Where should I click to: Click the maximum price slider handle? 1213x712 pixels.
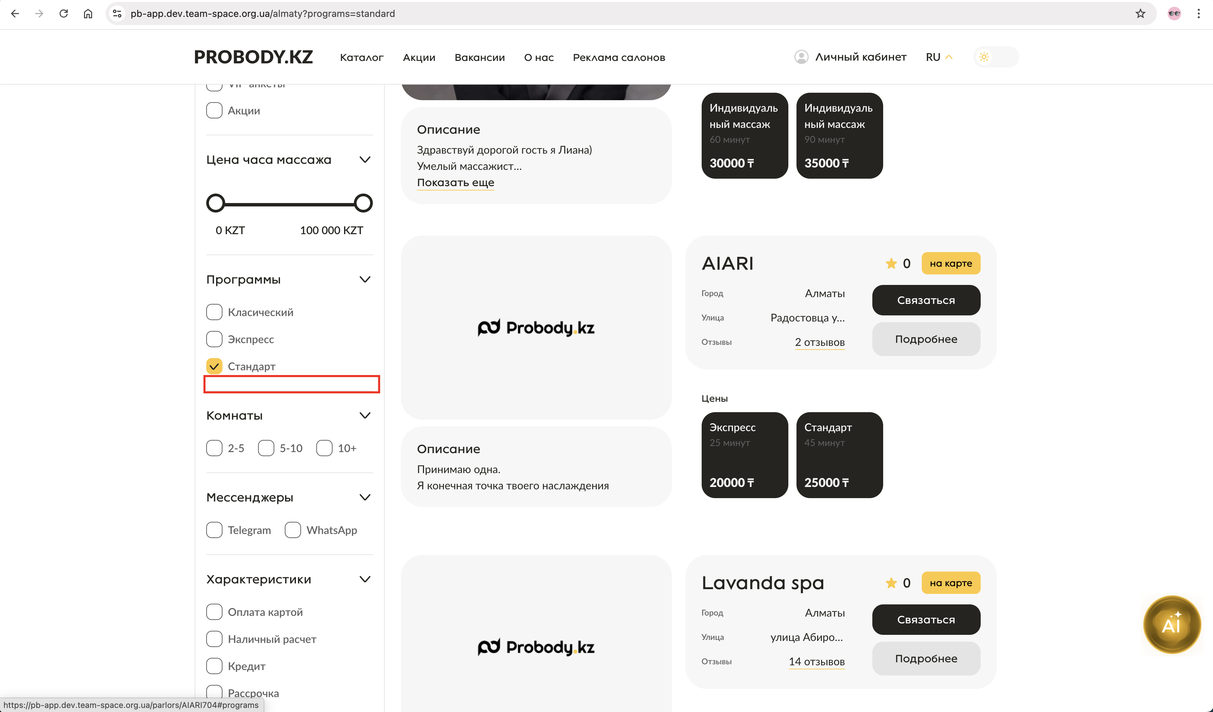(x=363, y=203)
